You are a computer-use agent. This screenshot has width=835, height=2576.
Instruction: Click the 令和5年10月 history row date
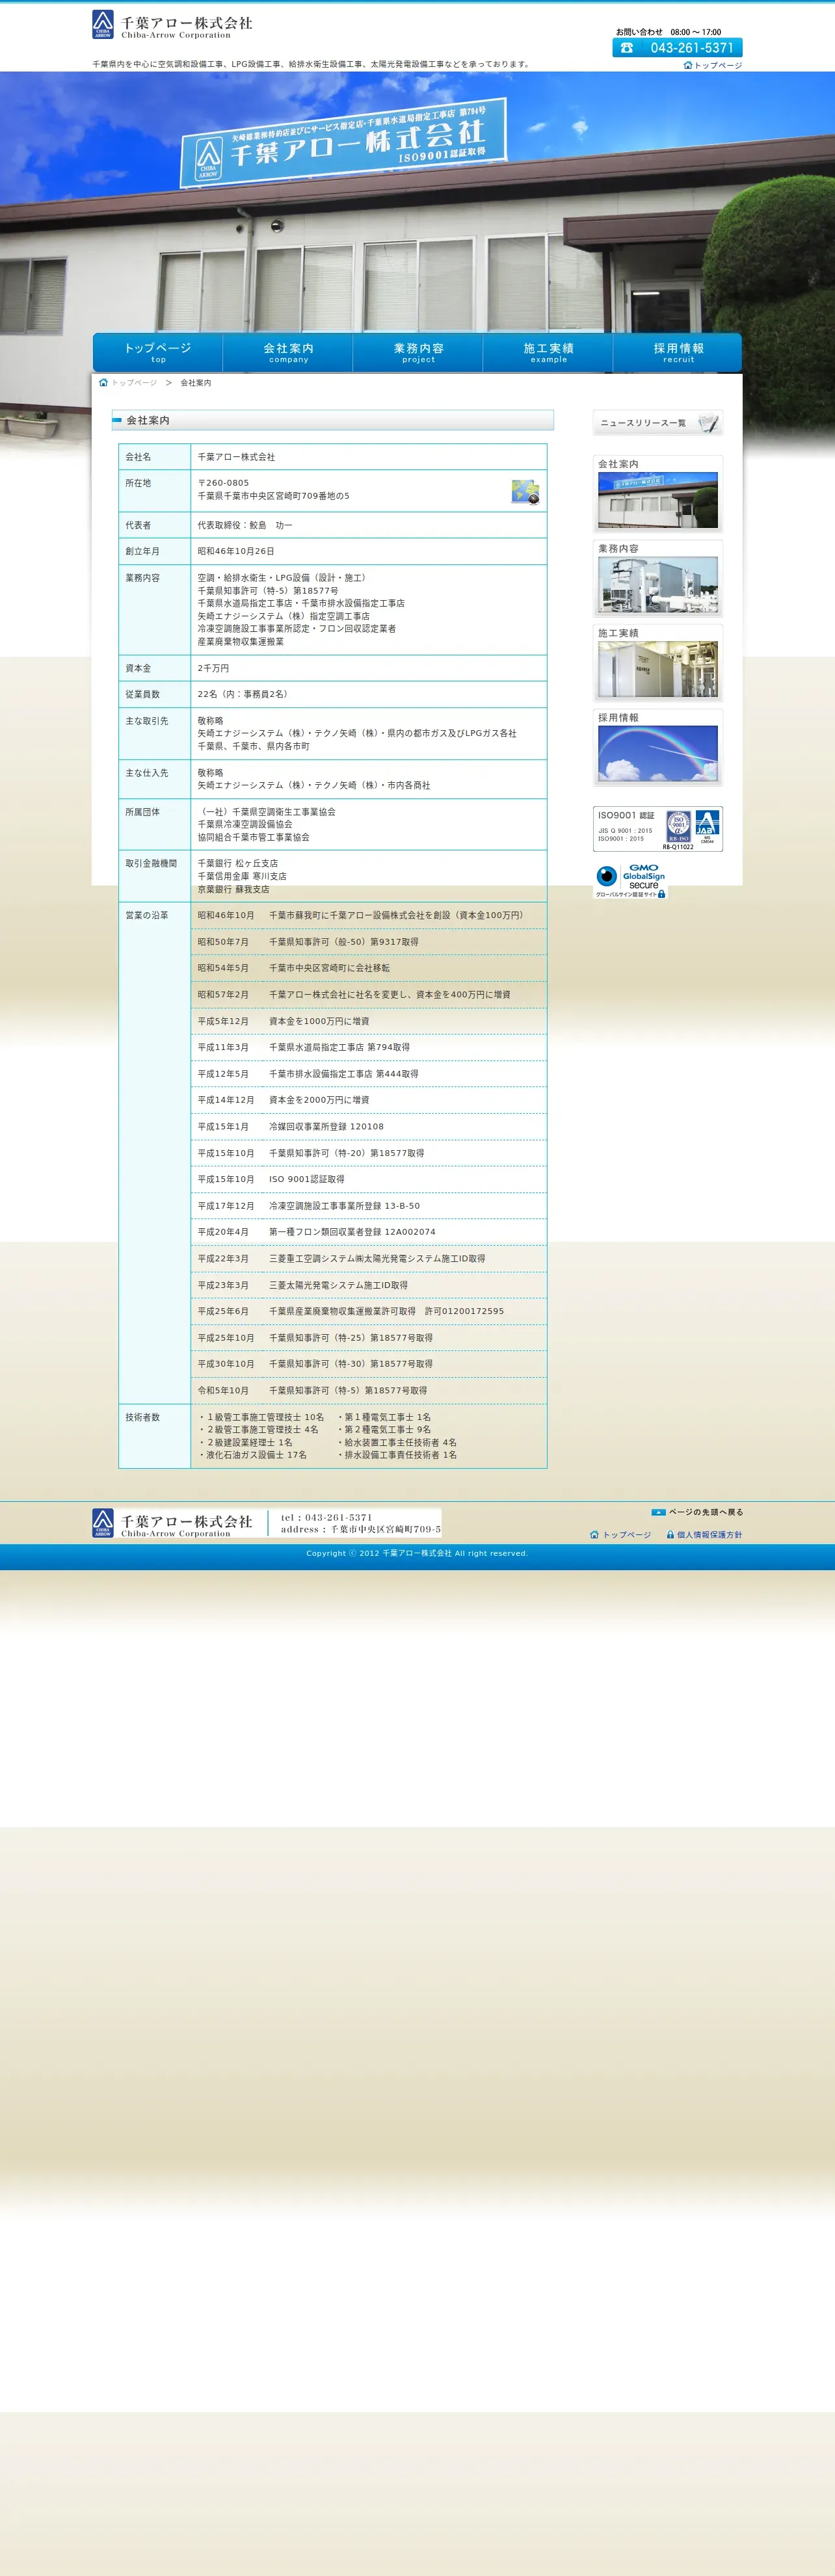[x=223, y=1390]
